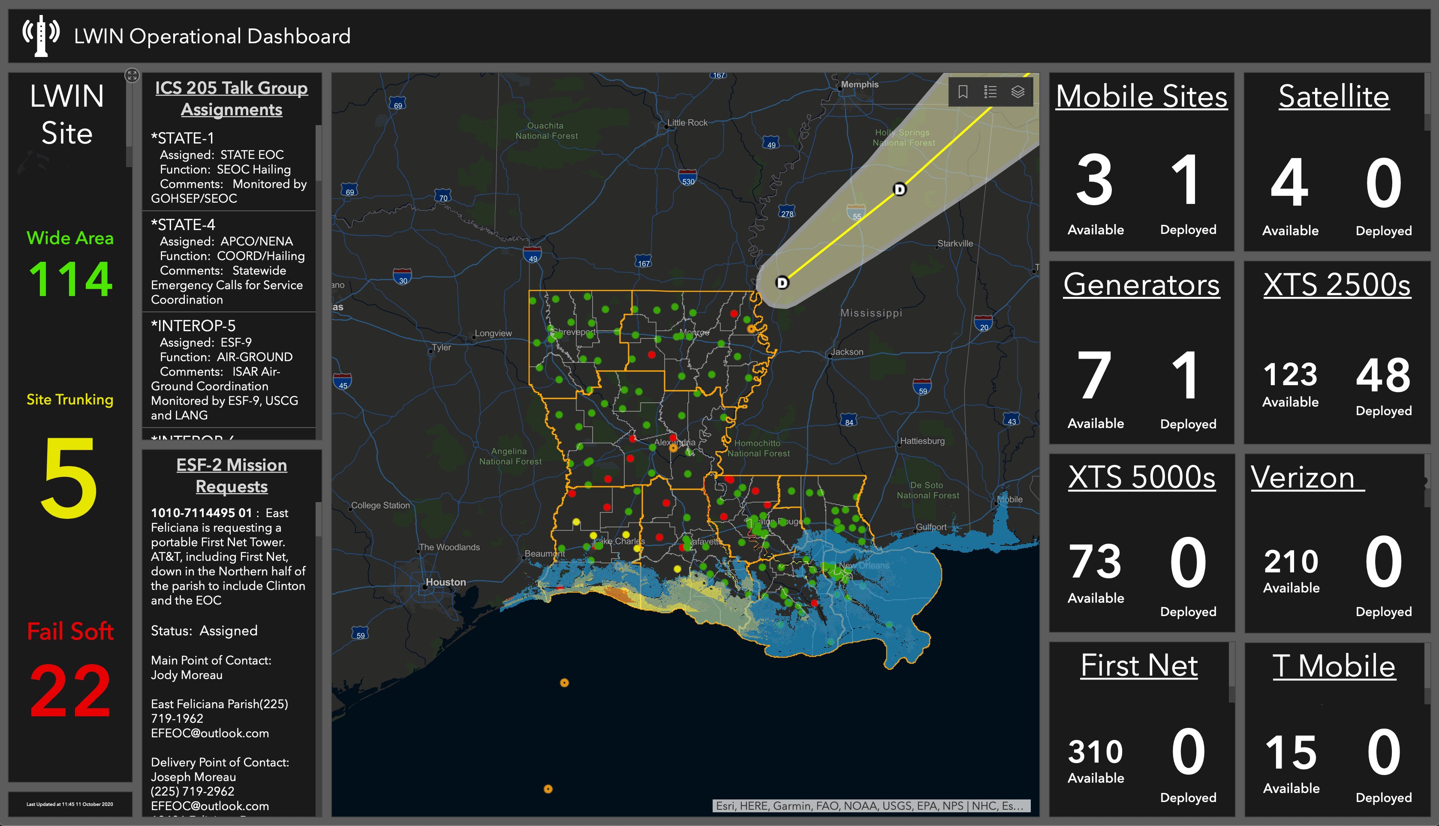The image size is (1439, 826).
Task: Click the upper D storm marker in Mississippi
Action: coord(900,189)
